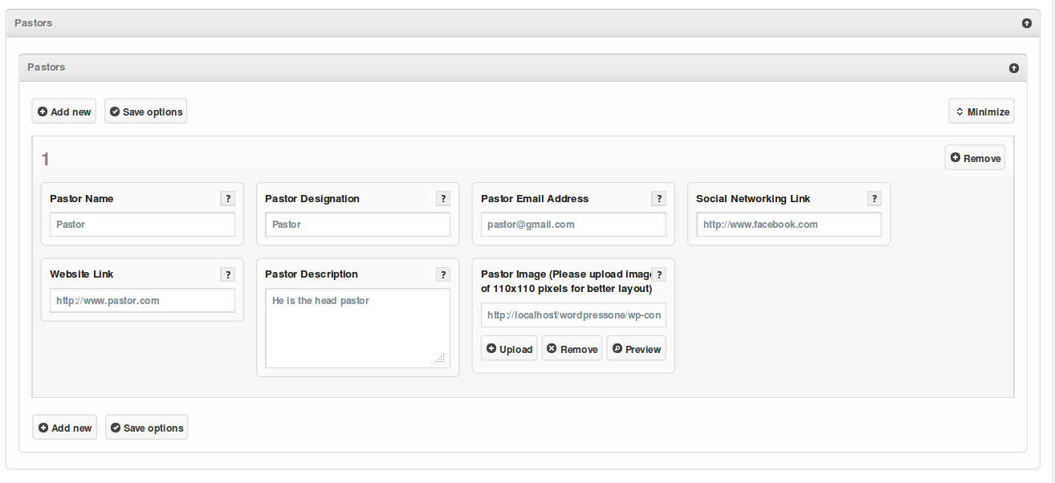Remove the uploaded pastor image
1055x483 pixels.
pyautogui.click(x=572, y=349)
